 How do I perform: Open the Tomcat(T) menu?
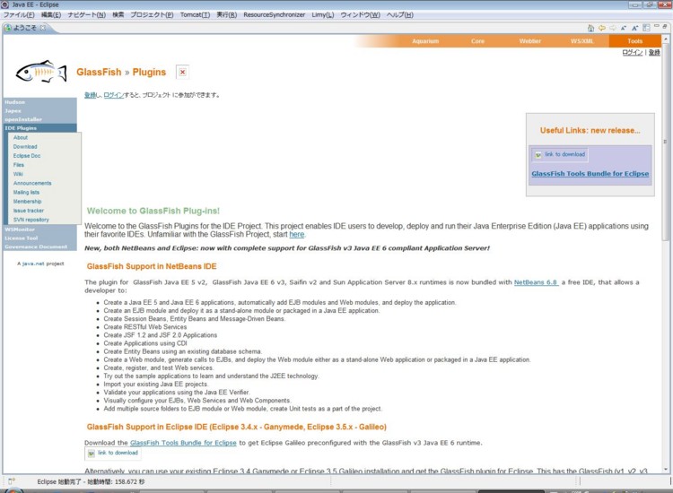pyautogui.click(x=195, y=14)
